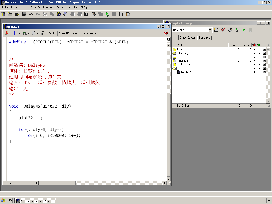
Task: Paste from clipboard using the toolbar icon
Action: [59, 14]
